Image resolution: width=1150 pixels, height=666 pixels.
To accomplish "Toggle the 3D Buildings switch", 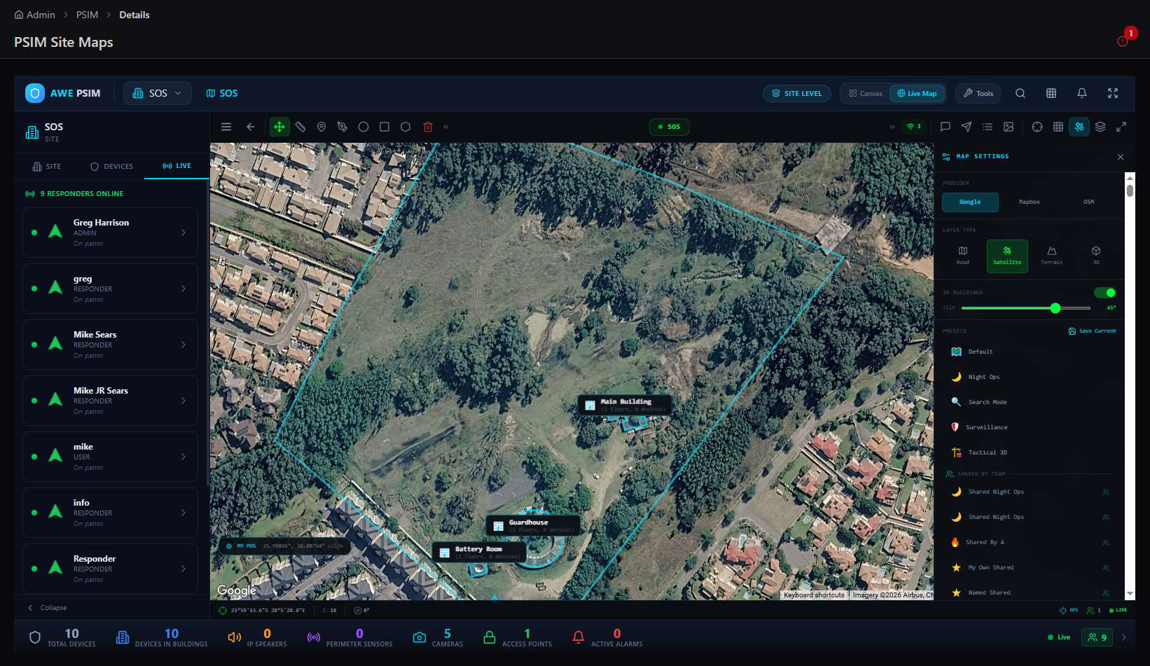I will pos(1104,293).
